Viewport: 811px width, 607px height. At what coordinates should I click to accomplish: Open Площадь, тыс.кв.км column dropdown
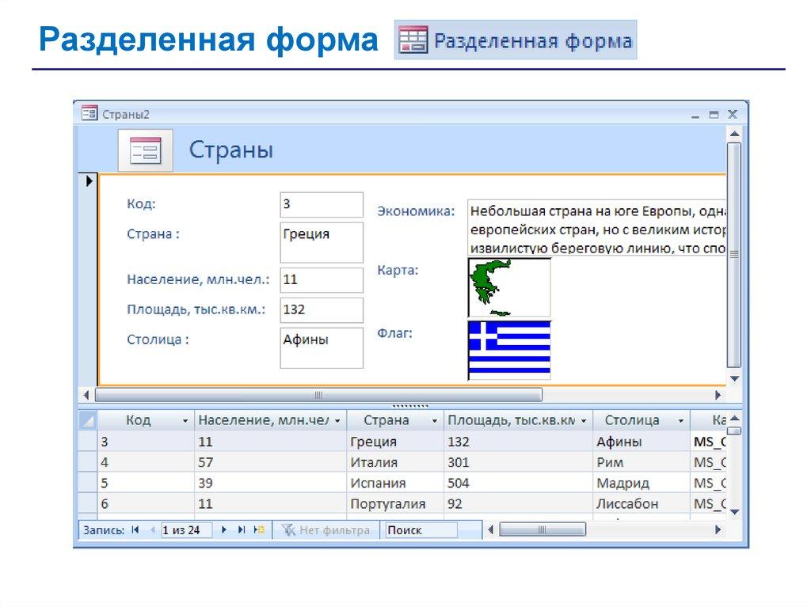tap(584, 421)
